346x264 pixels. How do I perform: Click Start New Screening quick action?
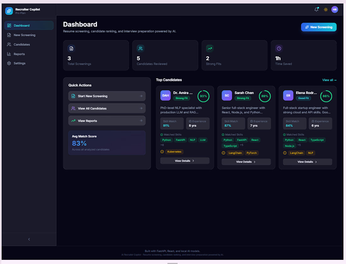pos(107,96)
